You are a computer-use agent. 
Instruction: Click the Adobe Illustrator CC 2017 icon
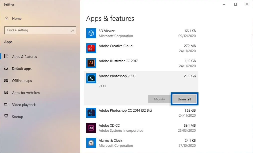click(x=91, y=63)
